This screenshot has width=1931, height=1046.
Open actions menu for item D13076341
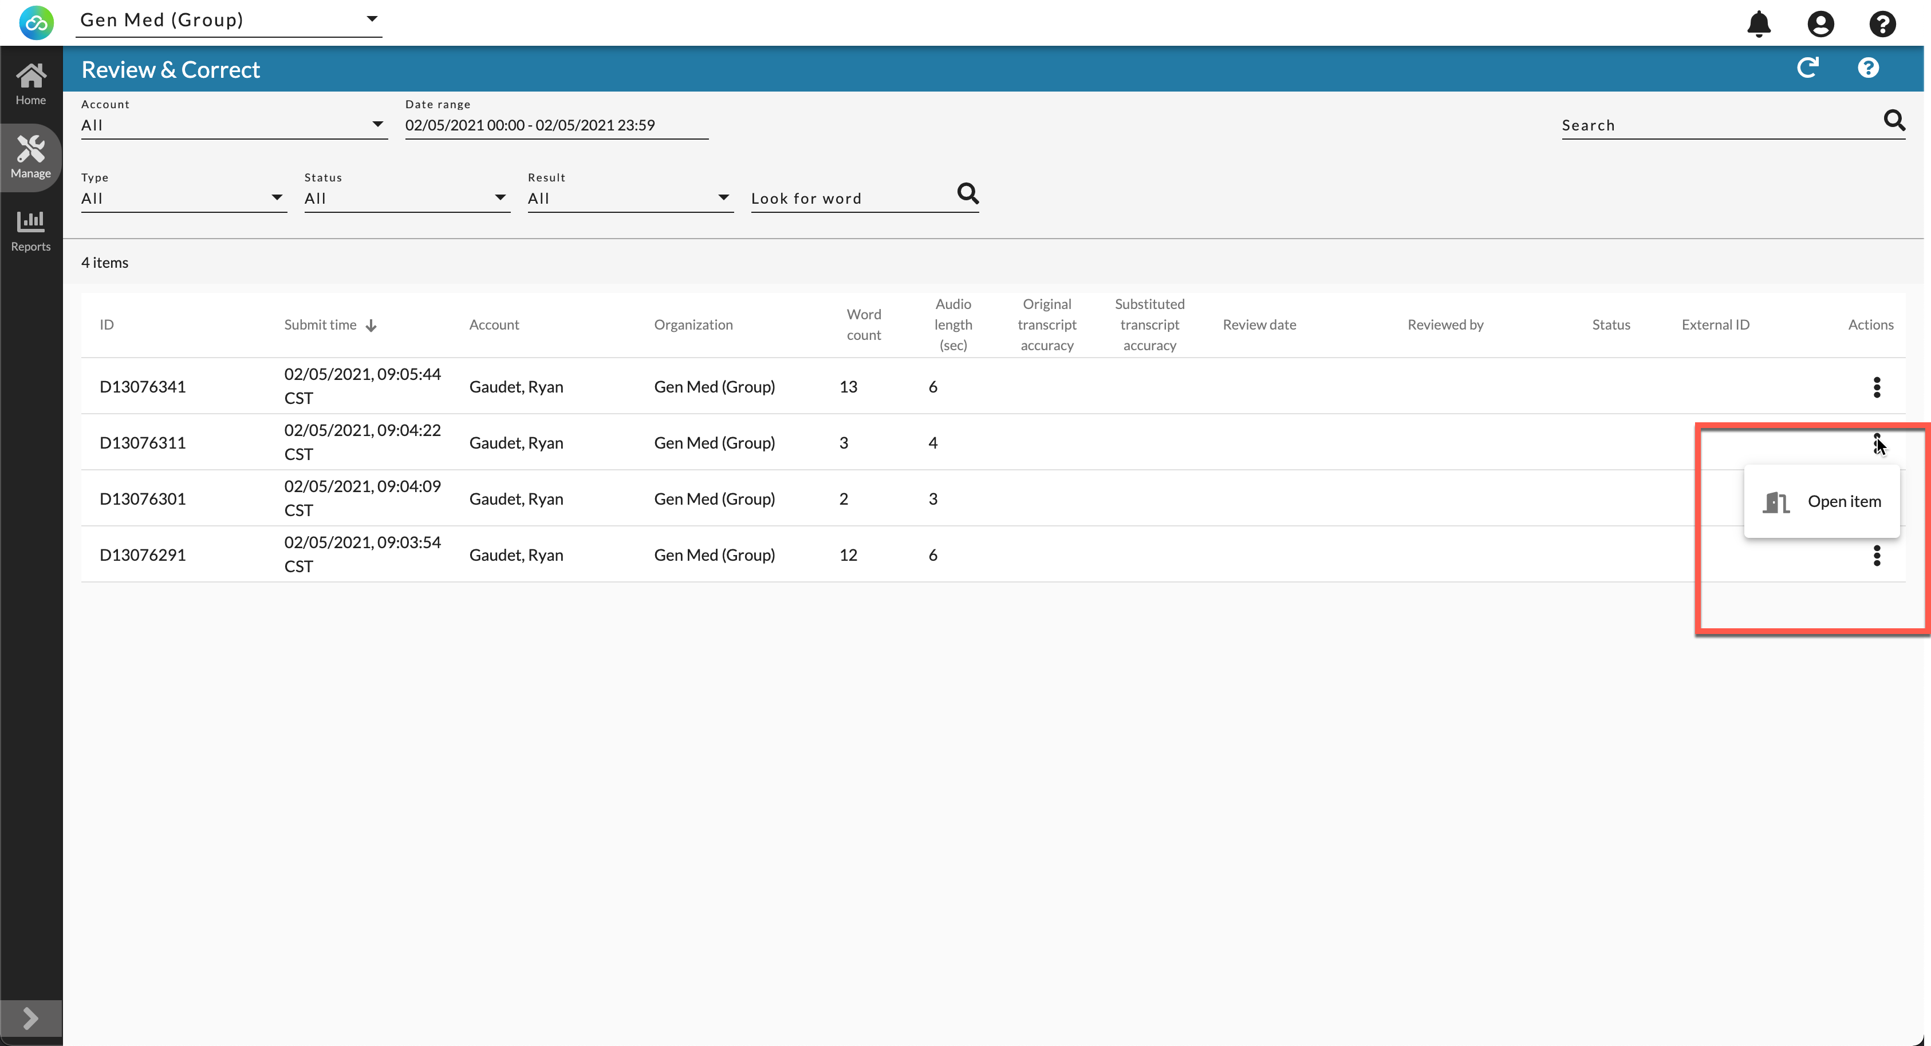coord(1876,387)
